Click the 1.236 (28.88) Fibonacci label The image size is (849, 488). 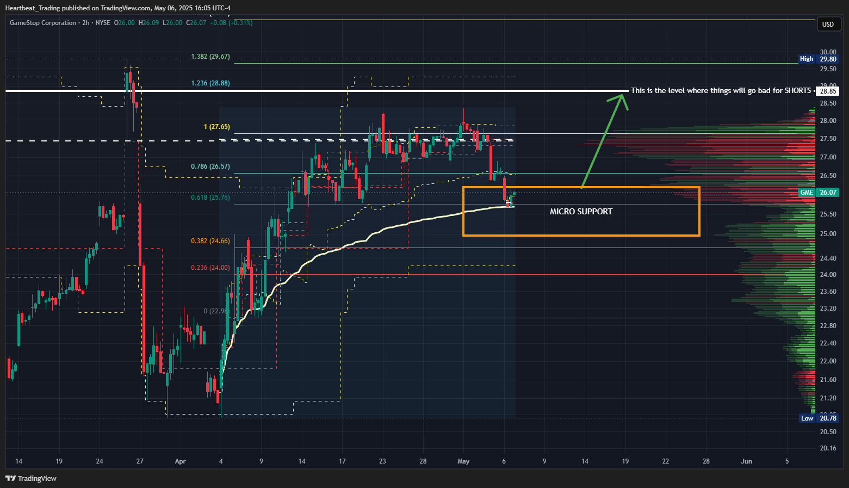[x=210, y=83]
